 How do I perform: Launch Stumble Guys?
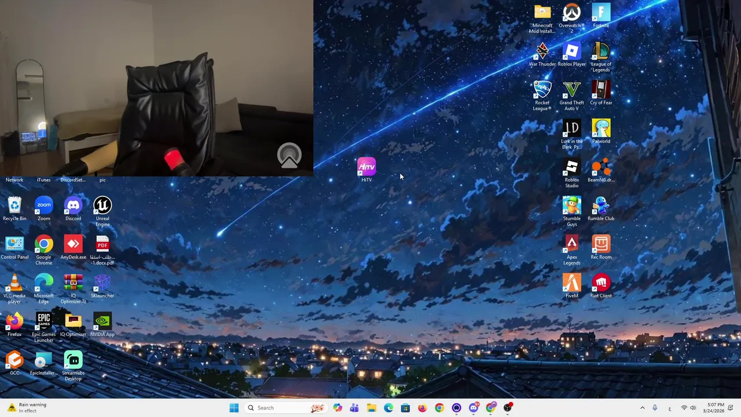coord(572,212)
